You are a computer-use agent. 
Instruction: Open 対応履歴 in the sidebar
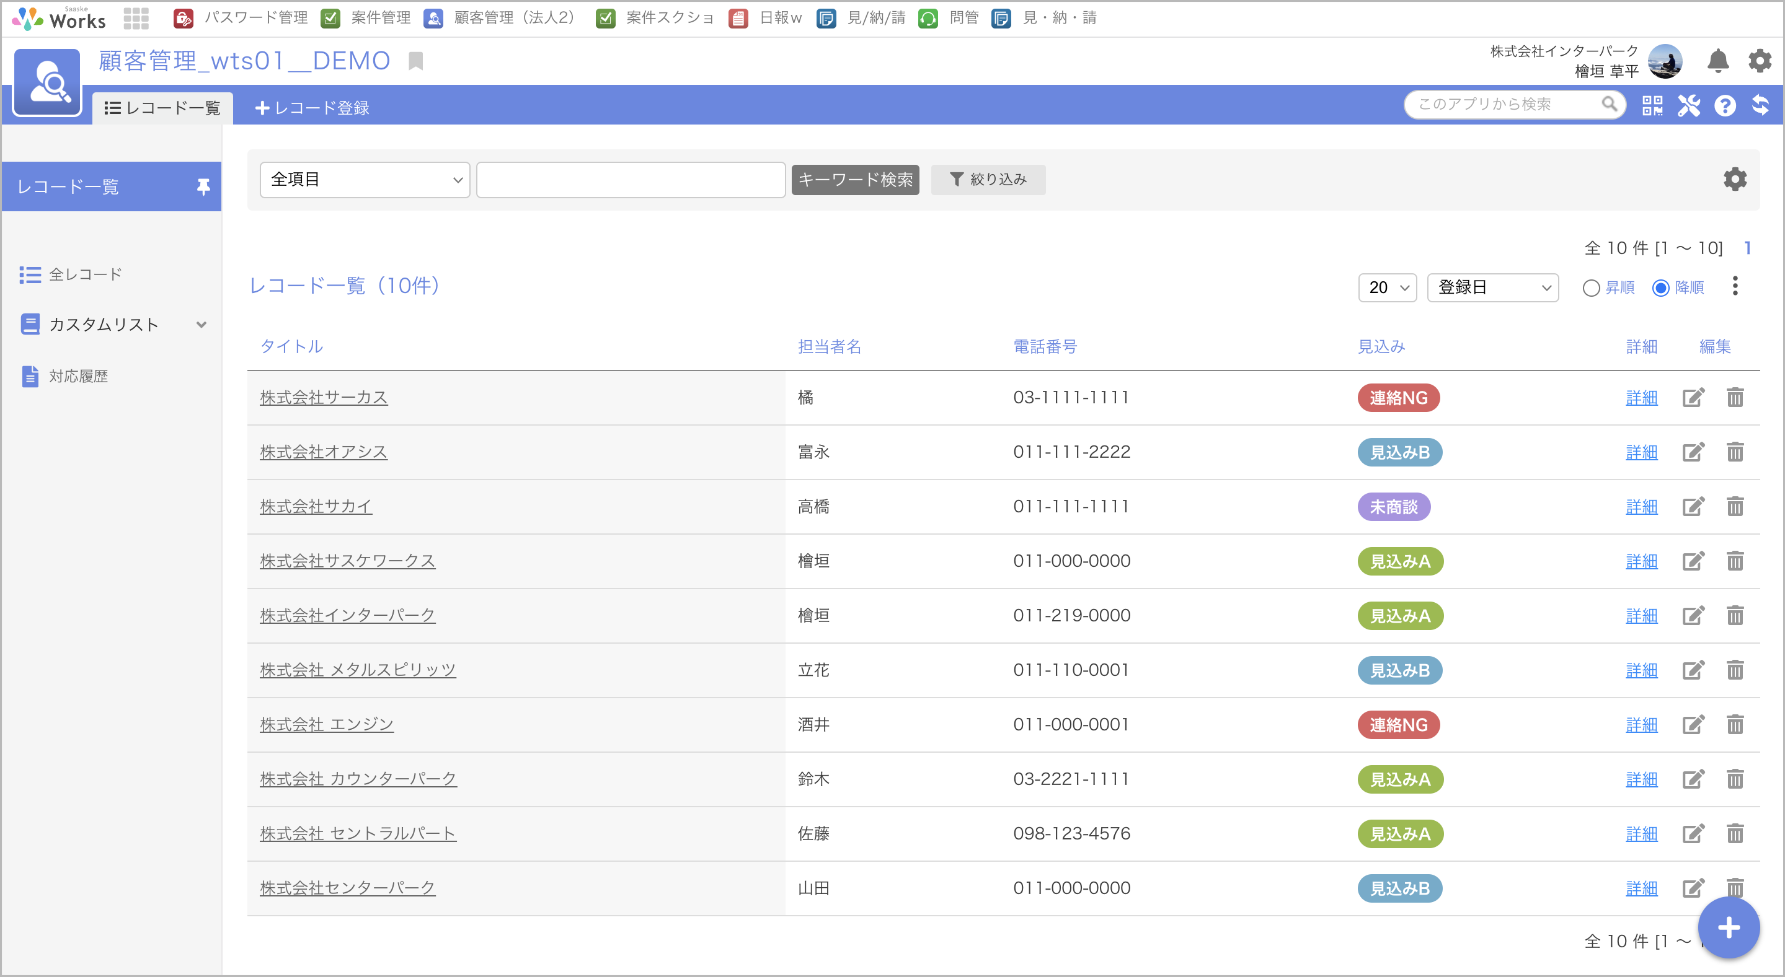click(64, 376)
